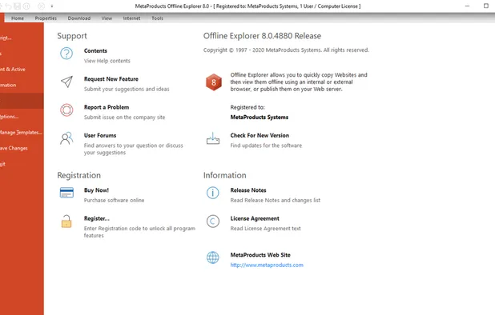495x315 pixels.
Task: Choose Save Changes in the sidebar
Action: (x=22, y=148)
